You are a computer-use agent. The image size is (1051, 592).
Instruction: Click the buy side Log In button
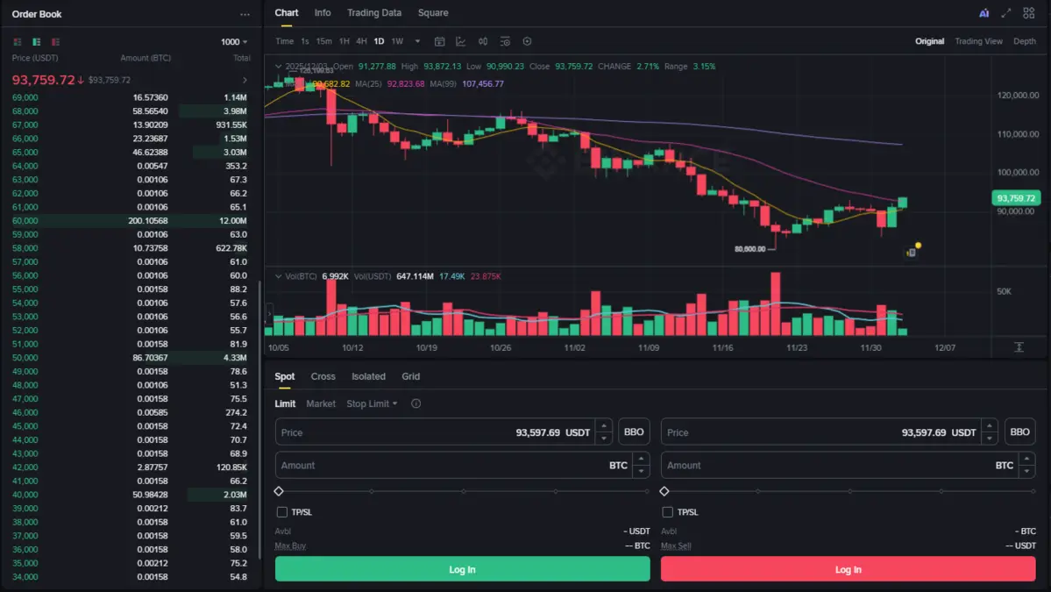point(462,569)
